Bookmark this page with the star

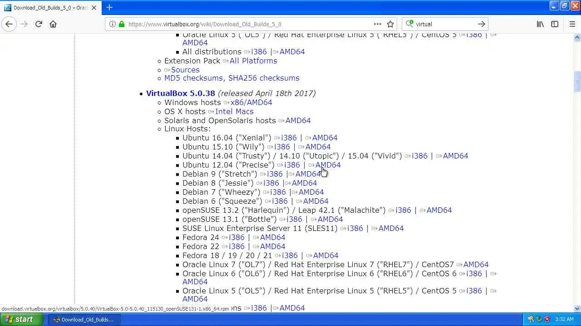(x=390, y=24)
